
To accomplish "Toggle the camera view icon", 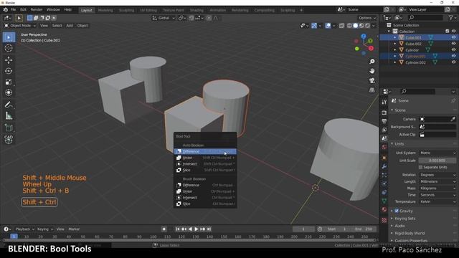I will [x=372, y=80].
